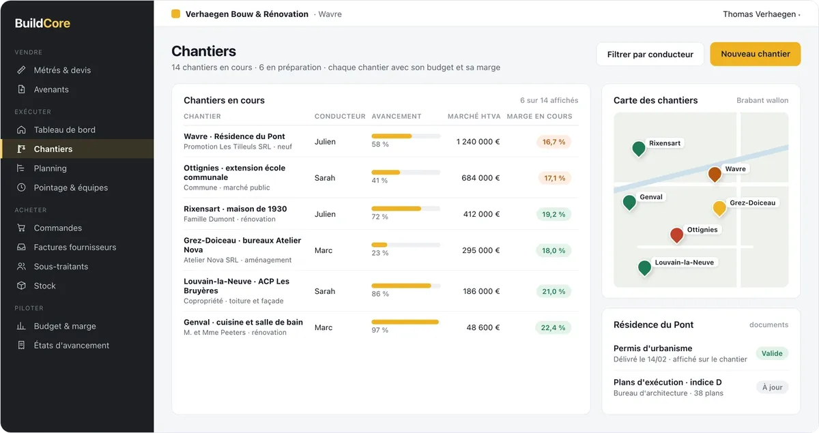Image resolution: width=819 pixels, height=433 pixels.
Task: Click the Factures fournisseurs inbox icon
Action: point(21,248)
